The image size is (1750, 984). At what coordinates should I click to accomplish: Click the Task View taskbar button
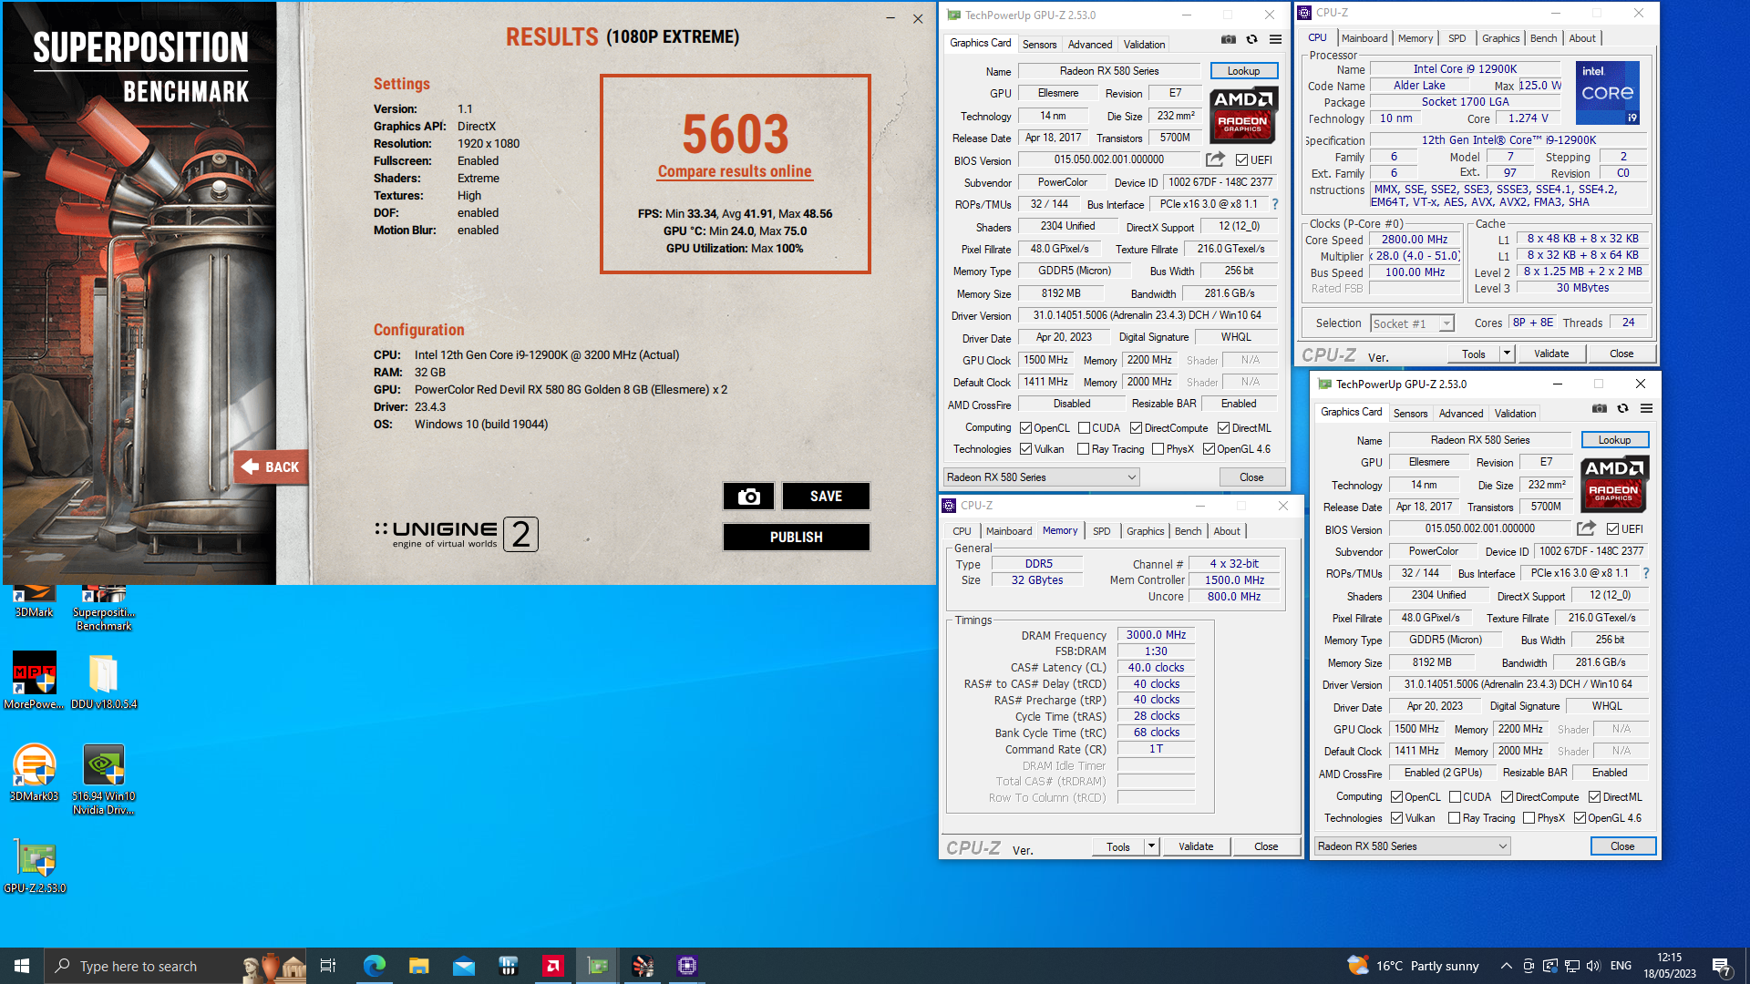[x=328, y=966]
